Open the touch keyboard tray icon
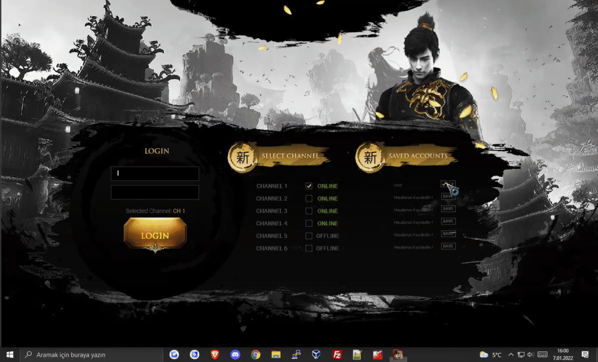 click(x=542, y=355)
